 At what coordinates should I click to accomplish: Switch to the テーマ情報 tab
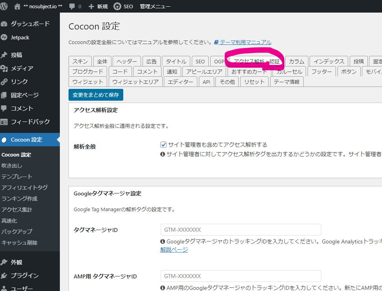(x=287, y=82)
